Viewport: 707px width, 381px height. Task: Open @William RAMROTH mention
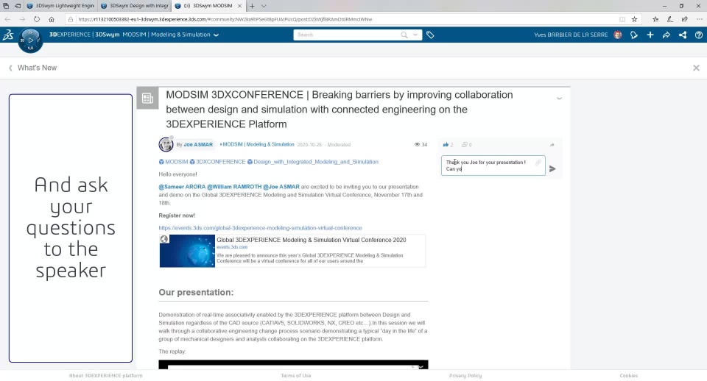(x=234, y=186)
